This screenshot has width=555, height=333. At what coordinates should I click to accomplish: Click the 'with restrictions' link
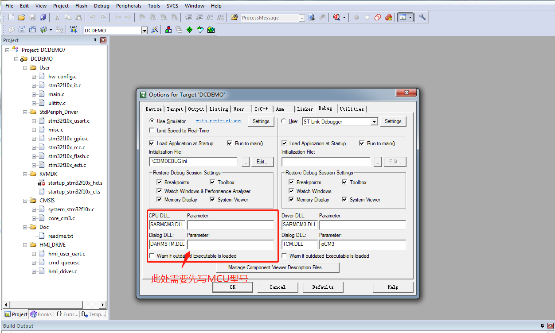point(219,121)
